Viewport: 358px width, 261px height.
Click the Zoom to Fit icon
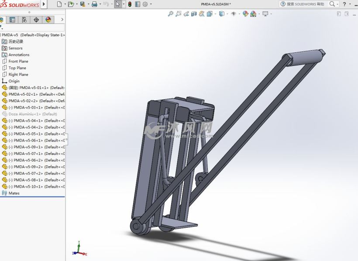170,14
